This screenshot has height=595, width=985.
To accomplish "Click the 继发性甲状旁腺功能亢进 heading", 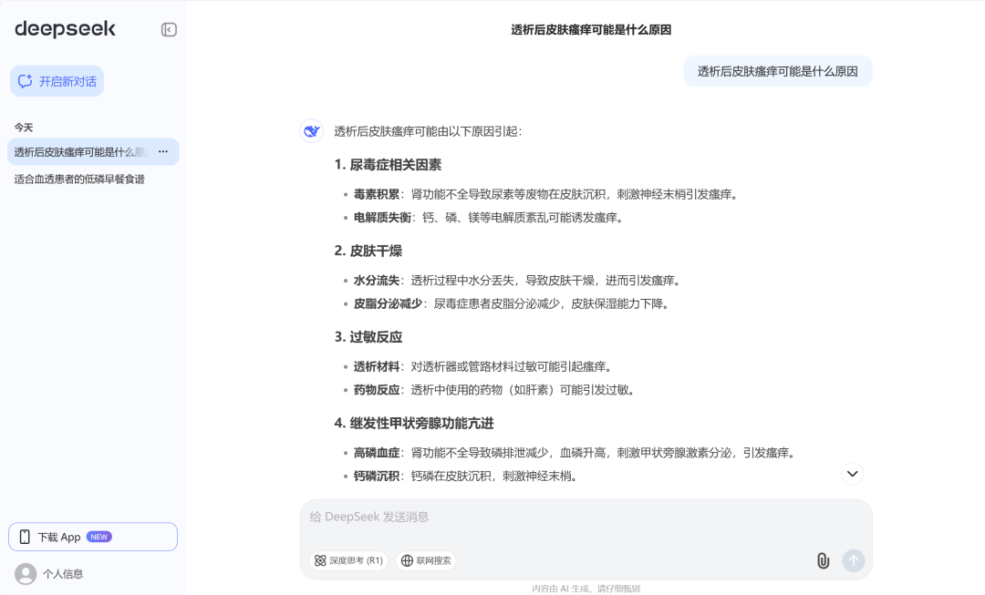I will (416, 423).
